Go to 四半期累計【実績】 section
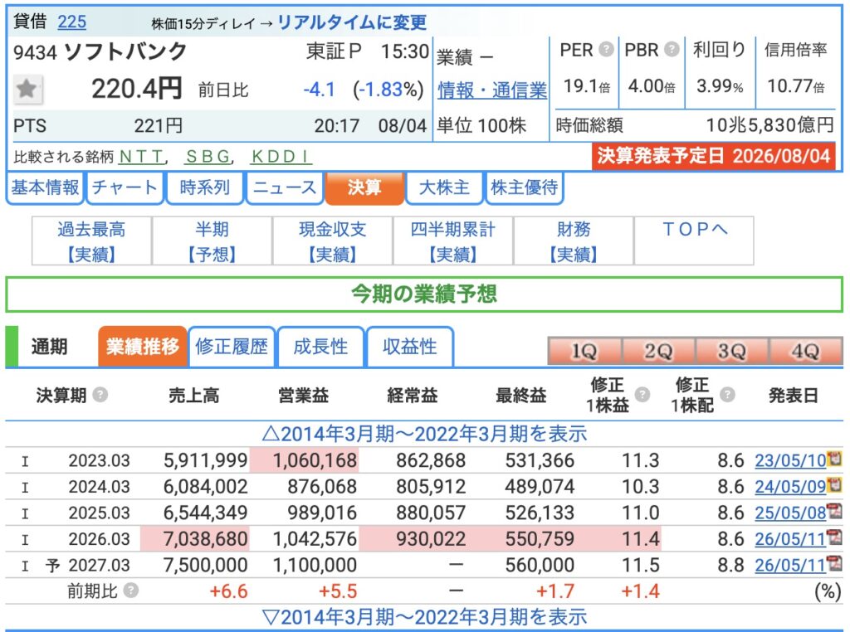Image resolution: width=850 pixels, height=632 pixels. pyautogui.click(x=452, y=241)
